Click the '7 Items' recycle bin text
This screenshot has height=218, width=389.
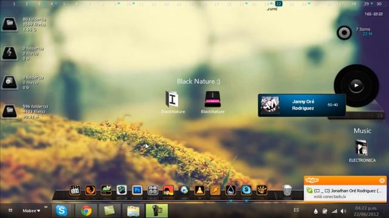[363, 29]
